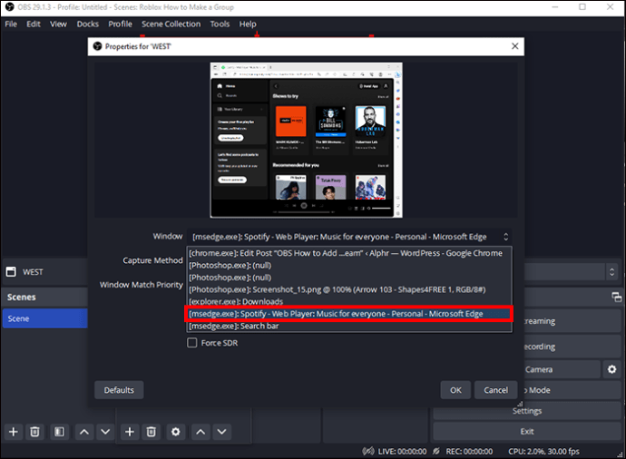Screen dimensions: 626x459
Task: Open scene filters icon in Scenes dock
Action: [59, 432]
